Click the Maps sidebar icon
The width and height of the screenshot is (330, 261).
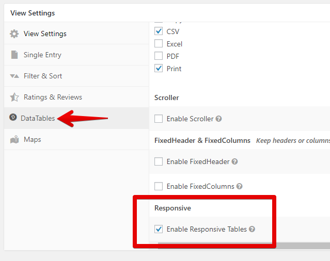(x=14, y=140)
